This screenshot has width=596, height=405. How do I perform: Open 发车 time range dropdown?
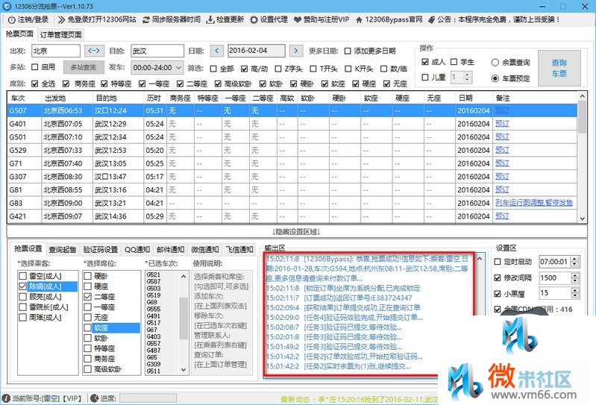coord(157,68)
